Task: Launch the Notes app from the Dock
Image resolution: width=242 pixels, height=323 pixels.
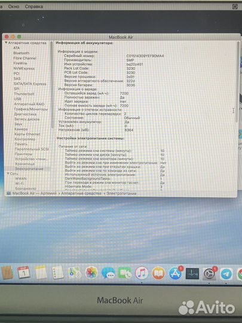Action: point(41,273)
